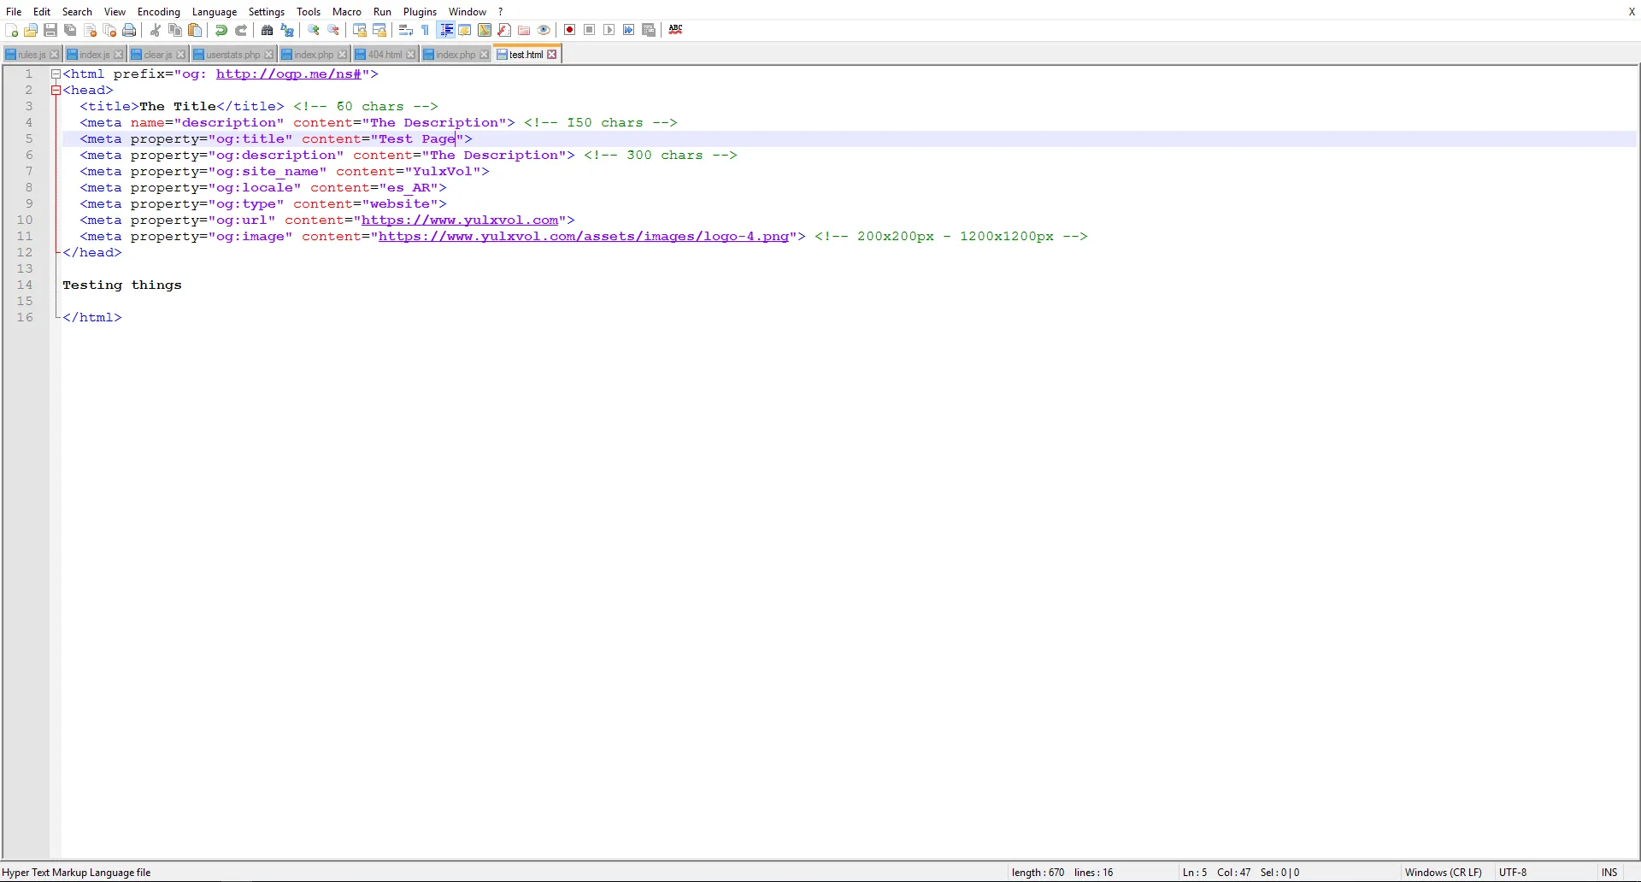Create a new document from the toolbar

pyautogui.click(x=11, y=30)
